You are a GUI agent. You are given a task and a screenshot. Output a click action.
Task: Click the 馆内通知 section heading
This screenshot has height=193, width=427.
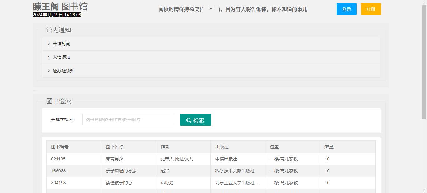pyautogui.click(x=59, y=30)
